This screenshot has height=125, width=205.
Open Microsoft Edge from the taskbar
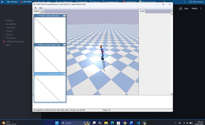click(x=112, y=123)
